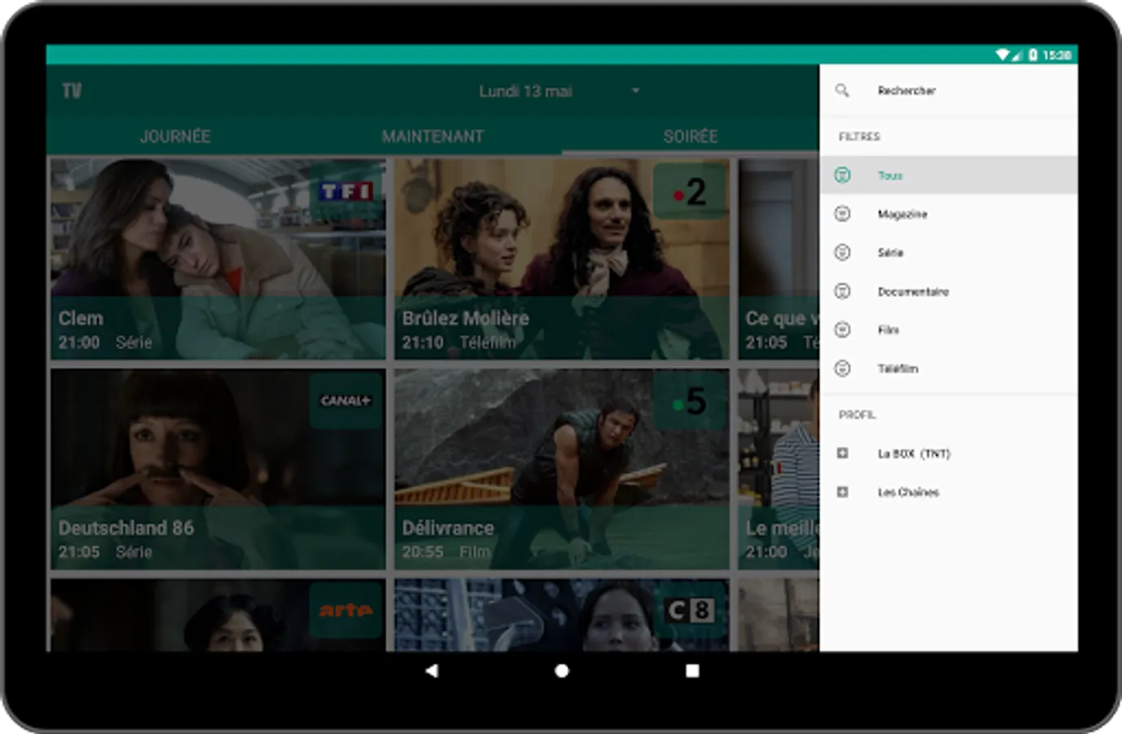The height and width of the screenshot is (734, 1122).
Task: Click the Série filter icon
Action: (x=842, y=252)
